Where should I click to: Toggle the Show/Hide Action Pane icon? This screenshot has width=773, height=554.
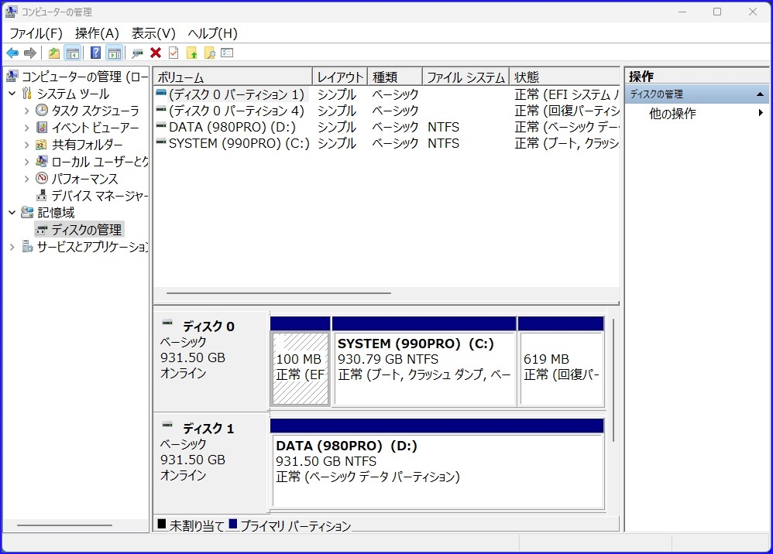pos(115,53)
